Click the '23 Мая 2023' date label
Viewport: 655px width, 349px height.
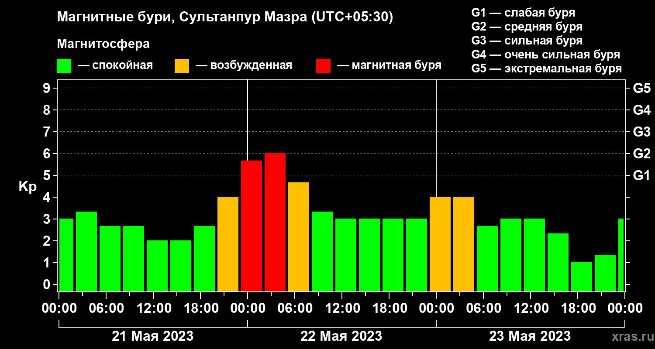point(530,336)
